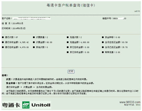
Task: Click the 通行实收金额 4,585.42 entry
Action: pos(16,42)
